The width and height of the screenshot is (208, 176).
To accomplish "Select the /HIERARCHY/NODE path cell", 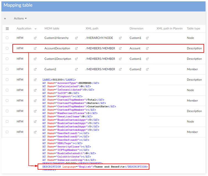I will [x=99, y=38].
